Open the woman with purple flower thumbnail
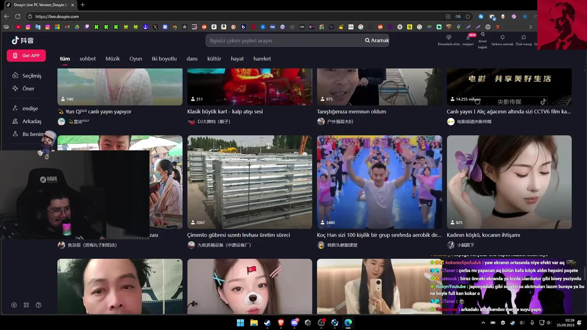 509,182
